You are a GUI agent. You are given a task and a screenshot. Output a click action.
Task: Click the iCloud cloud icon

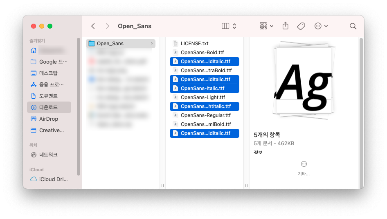tap(34, 179)
